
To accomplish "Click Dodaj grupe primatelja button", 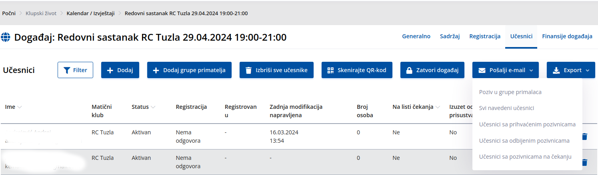I will pyautogui.click(x=189, y=70).
